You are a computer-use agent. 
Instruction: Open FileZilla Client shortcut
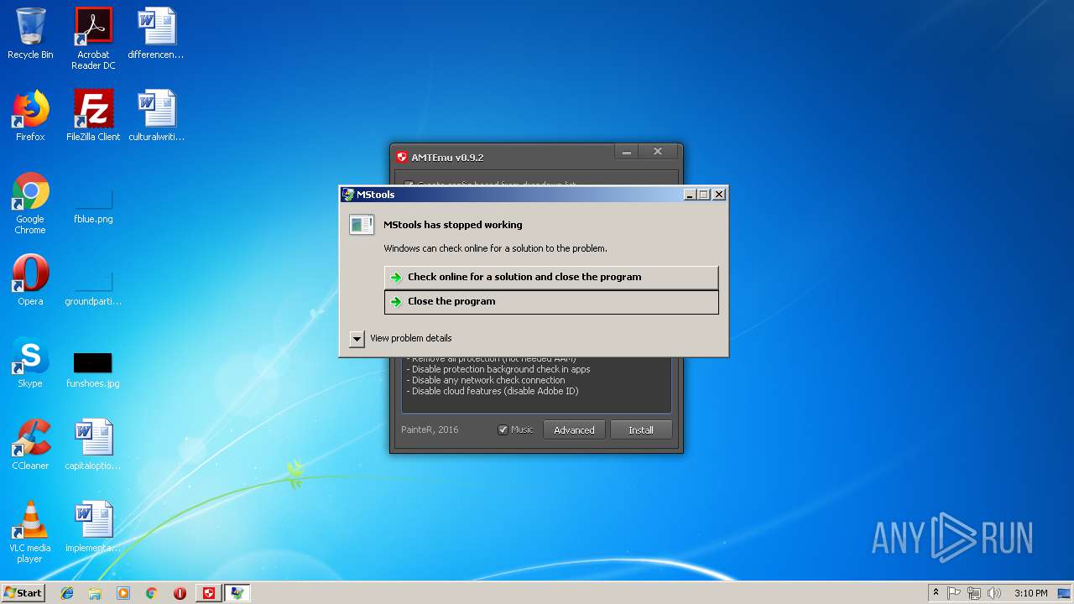(x=93, y=116)
